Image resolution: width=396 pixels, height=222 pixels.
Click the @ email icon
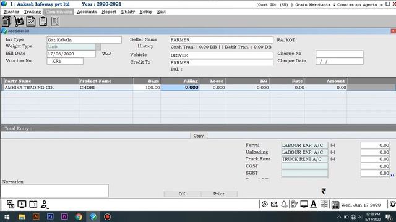(264, 204)
